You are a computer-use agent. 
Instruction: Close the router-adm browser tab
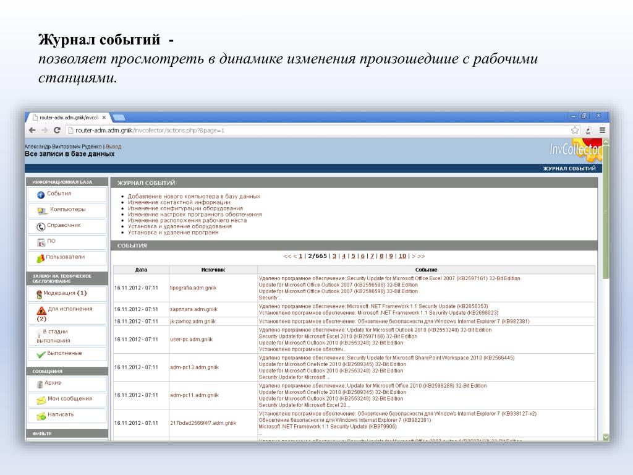(104, 118)
